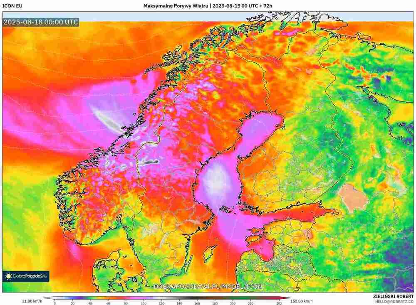Click the HELLO@ROBERTZ.CO email address
Image resolution: width=416 pixels, height=305 pixels.
[393, 300]
